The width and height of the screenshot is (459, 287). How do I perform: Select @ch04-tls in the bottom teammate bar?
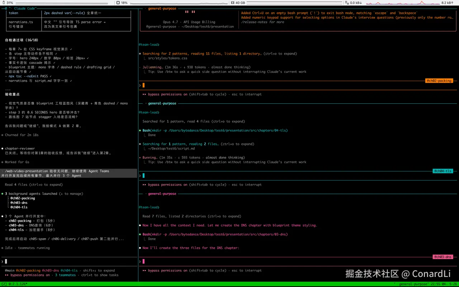click(x=69, y=270)
